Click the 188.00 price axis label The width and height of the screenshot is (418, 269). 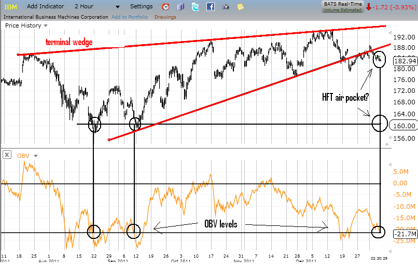[404, 48]
